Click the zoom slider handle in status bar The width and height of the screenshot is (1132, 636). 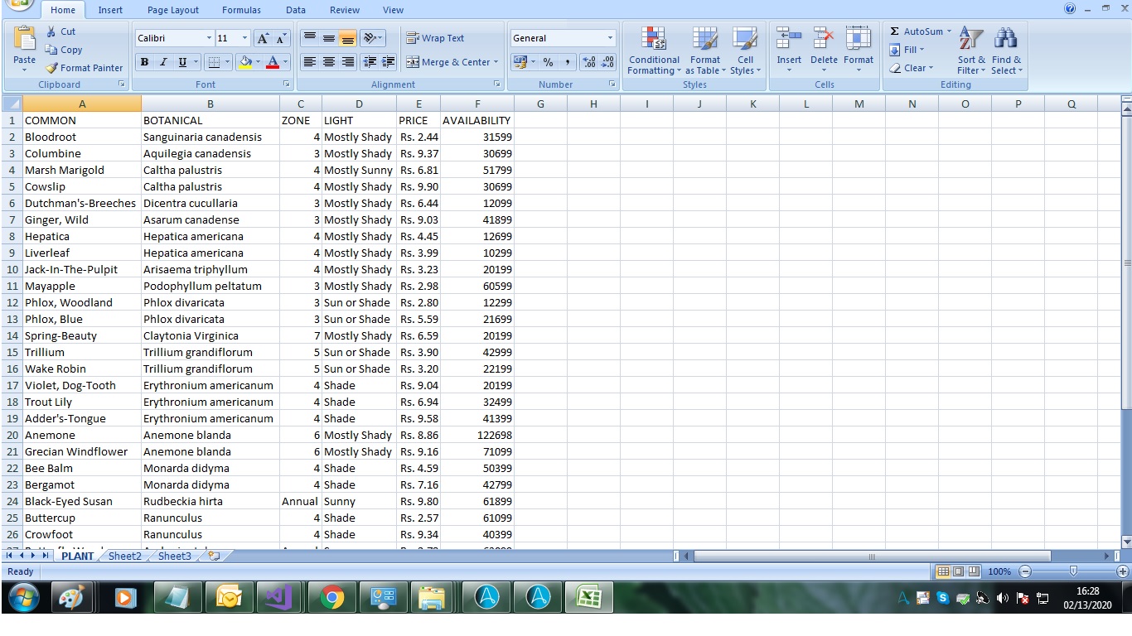point(1073,571)
